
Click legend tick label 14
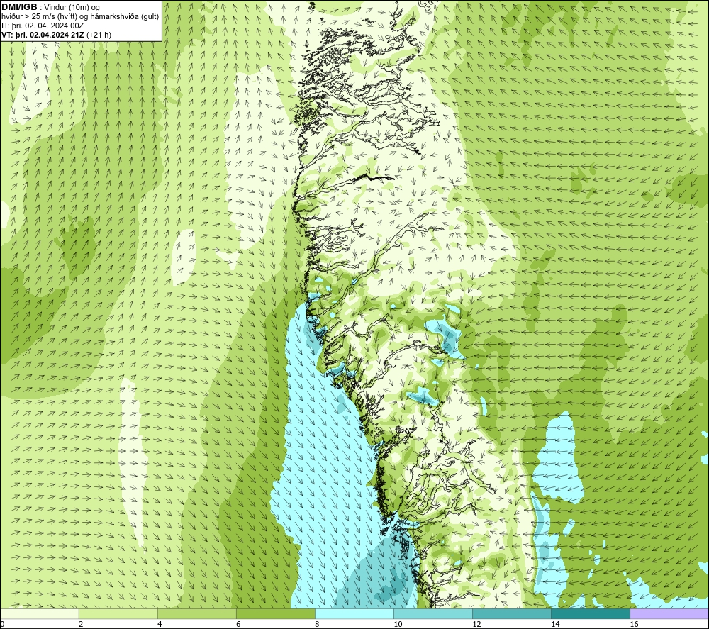pyautogui.click(x=555, y=624)
